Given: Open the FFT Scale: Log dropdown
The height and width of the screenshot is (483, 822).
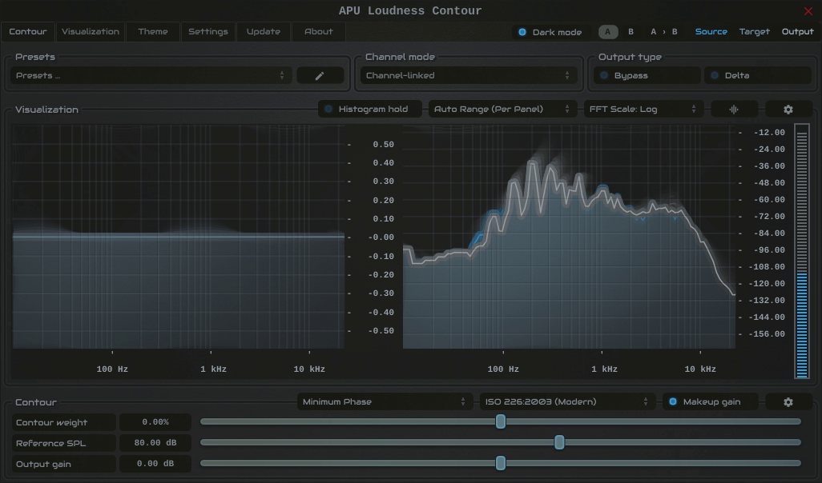Looking at the screenshot, I should pyautogui.click(x=643, y=109).
